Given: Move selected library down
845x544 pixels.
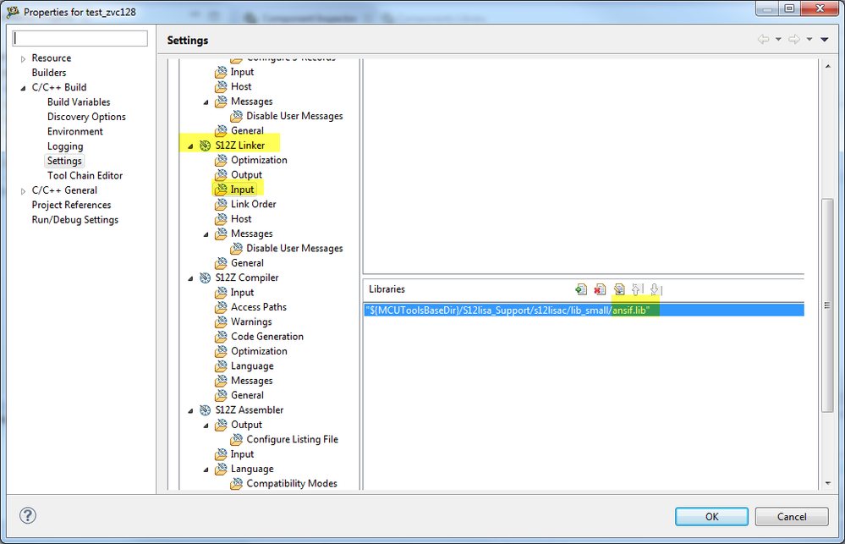Looking at the screenshot, I should pos(656,289).
